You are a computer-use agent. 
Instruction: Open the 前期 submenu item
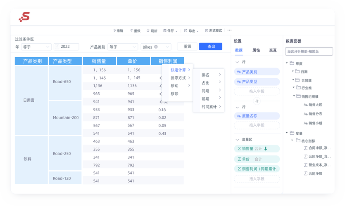pyautogui.click(x=211, y=99)
